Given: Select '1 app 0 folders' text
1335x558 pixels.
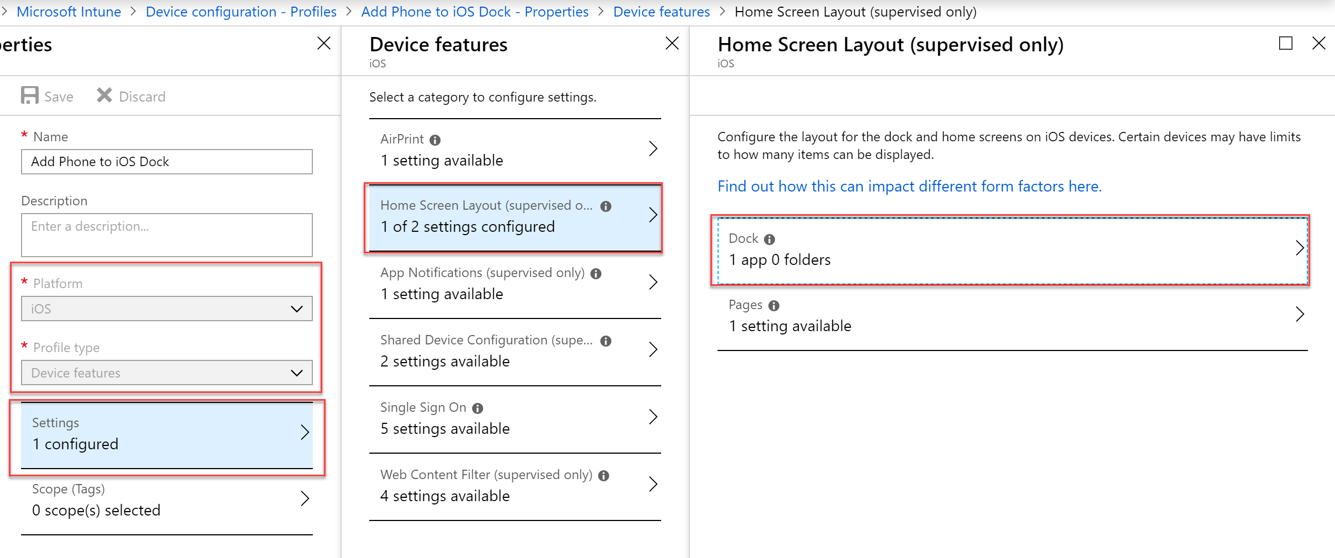Looking at the screenshot, I should click(x=779, y=260).
